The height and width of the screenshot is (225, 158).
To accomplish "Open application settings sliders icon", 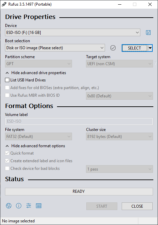I will click(x=29, y=206).
